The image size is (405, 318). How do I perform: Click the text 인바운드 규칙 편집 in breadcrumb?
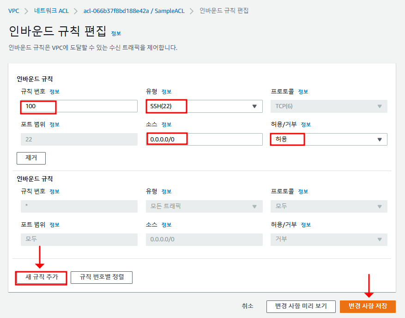tap(224, 11)
